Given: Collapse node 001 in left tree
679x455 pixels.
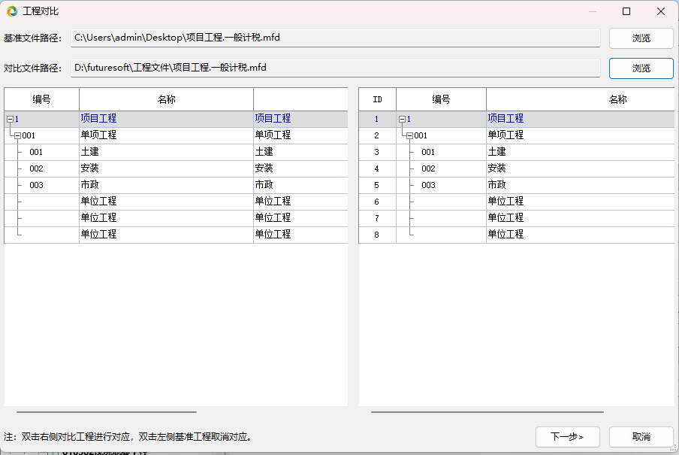Looking at the screenshot, I should pos(17,135).
